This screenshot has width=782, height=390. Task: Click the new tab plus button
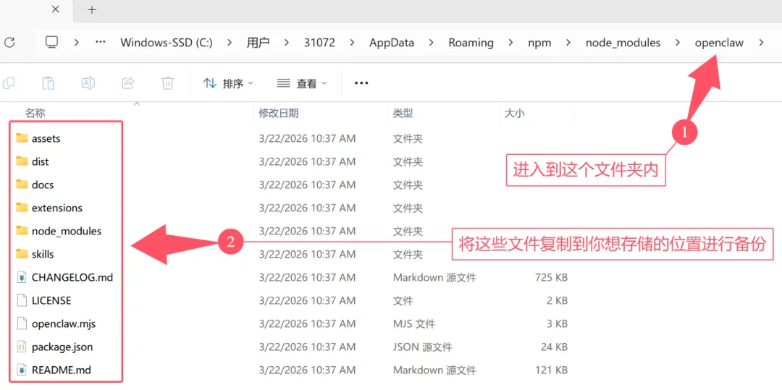coord(92,10)
